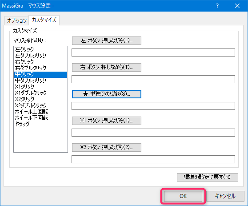Click the キャンセル button
The image size is (248, 206).
[225, 196]
